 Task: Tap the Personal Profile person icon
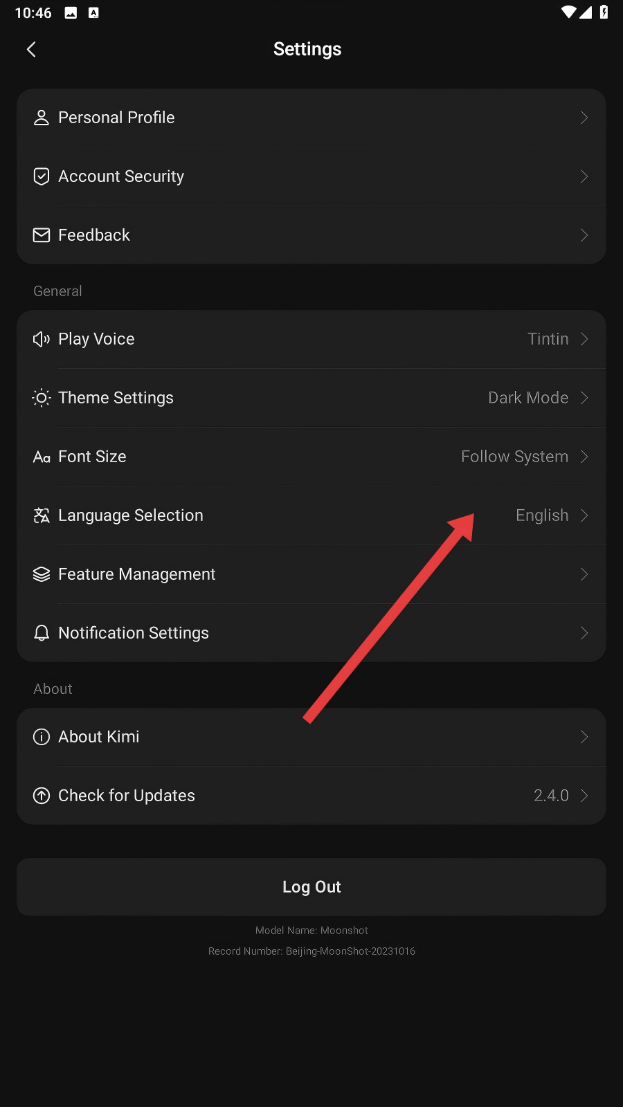point(42,118)
